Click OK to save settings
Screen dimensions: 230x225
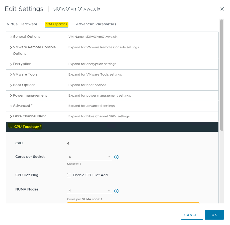[x=214, y=215]
